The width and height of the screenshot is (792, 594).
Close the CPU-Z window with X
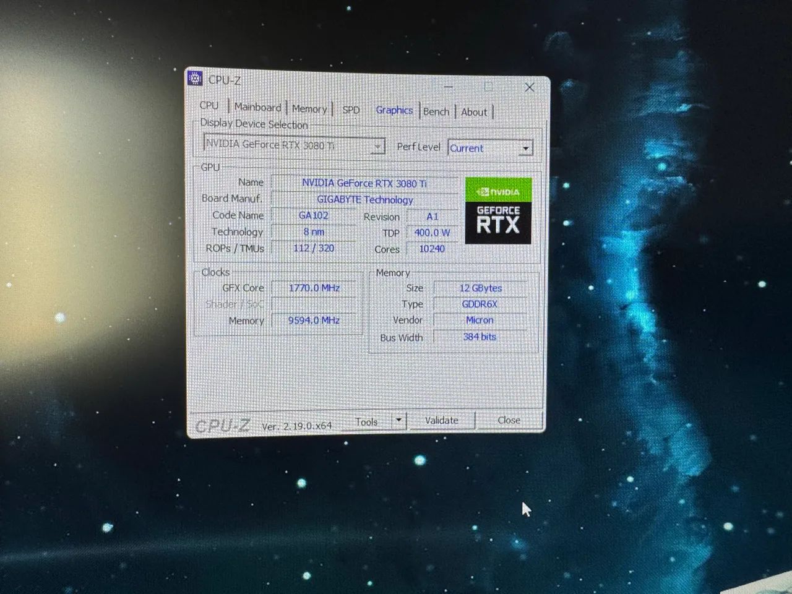529,88
